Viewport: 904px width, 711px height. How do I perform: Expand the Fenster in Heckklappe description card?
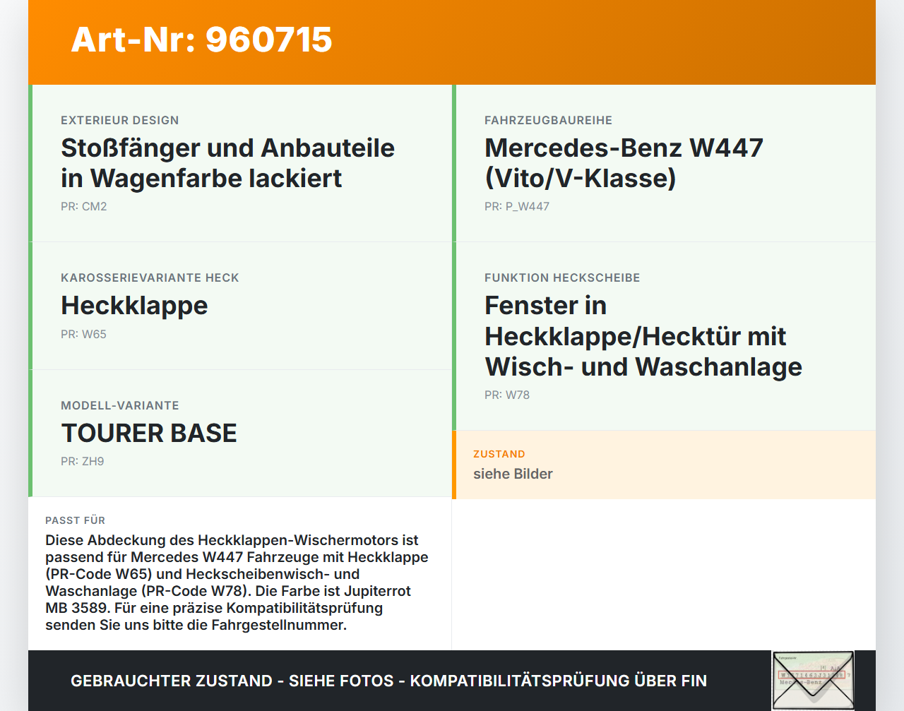click(x=664, y=336)
